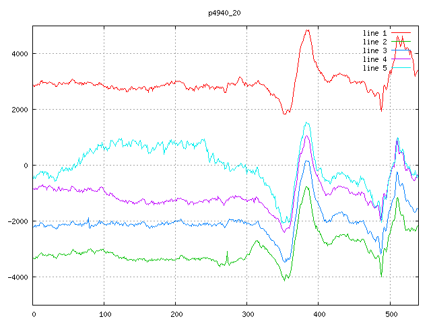Click the plot title p4940_20
The width and height of the screenshot is (431, 323).
point(224,13)
